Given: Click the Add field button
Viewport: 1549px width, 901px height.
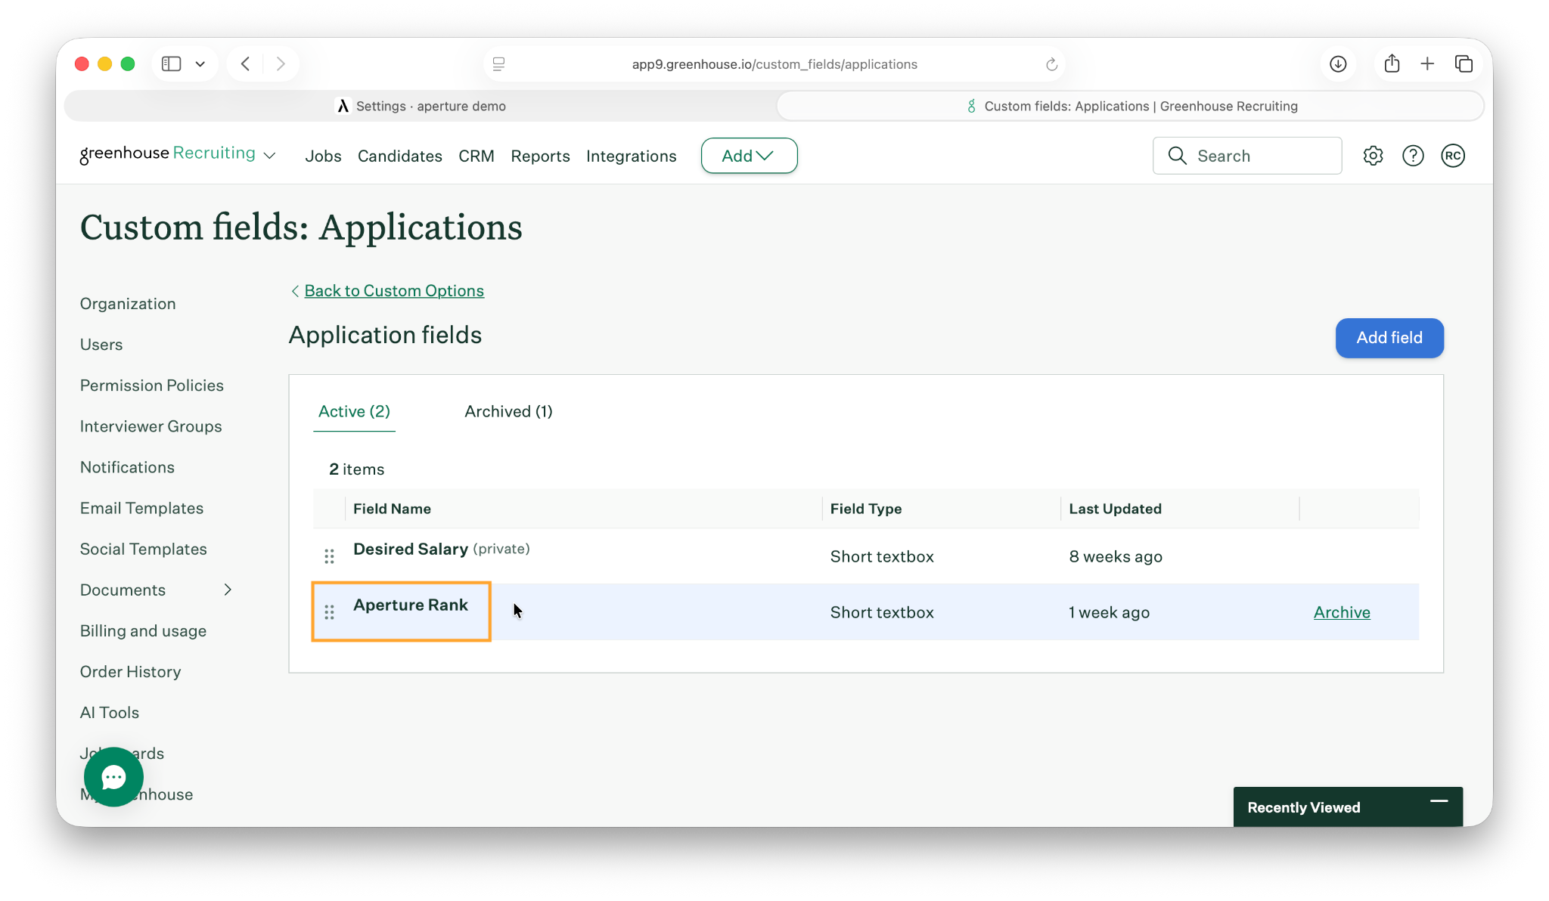Looking at the screenshot, I should click(1389, 338).
